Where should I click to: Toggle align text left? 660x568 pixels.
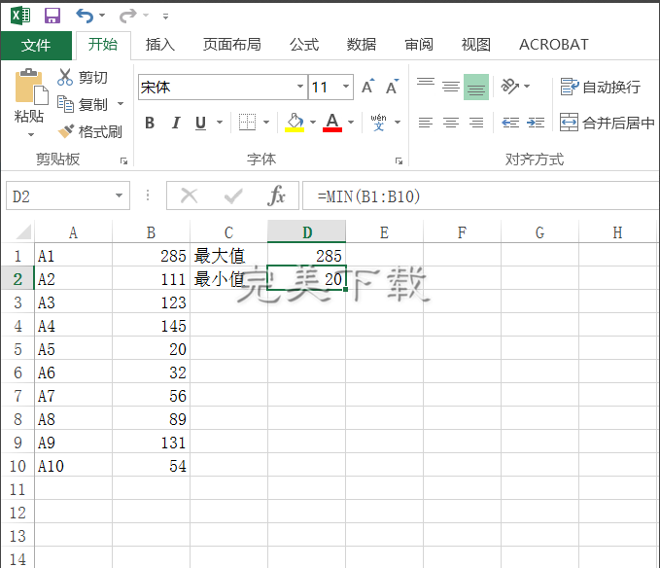pyautogui.click(x=426, y=123)
